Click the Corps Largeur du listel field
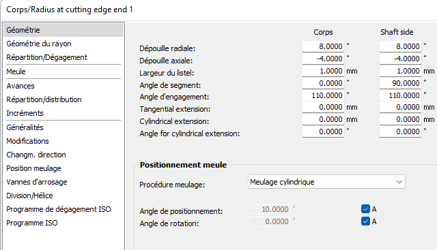Image resolution: width=437 pixels, height=250 pixels. (x=323, y=71)
